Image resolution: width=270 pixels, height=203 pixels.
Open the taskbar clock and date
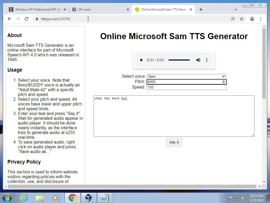[x=257, y=198]
